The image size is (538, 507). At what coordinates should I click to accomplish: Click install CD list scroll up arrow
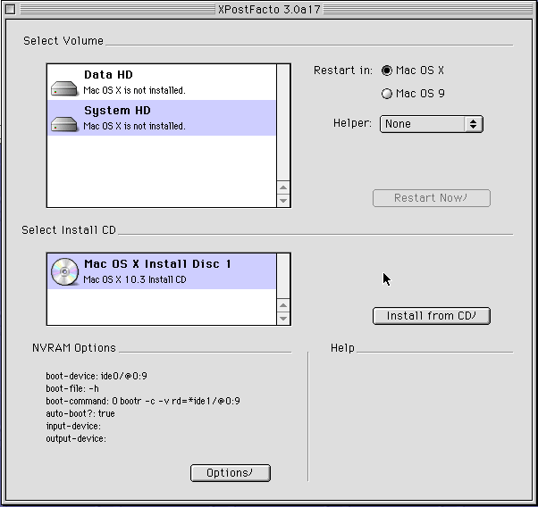(x=283, y=305)
